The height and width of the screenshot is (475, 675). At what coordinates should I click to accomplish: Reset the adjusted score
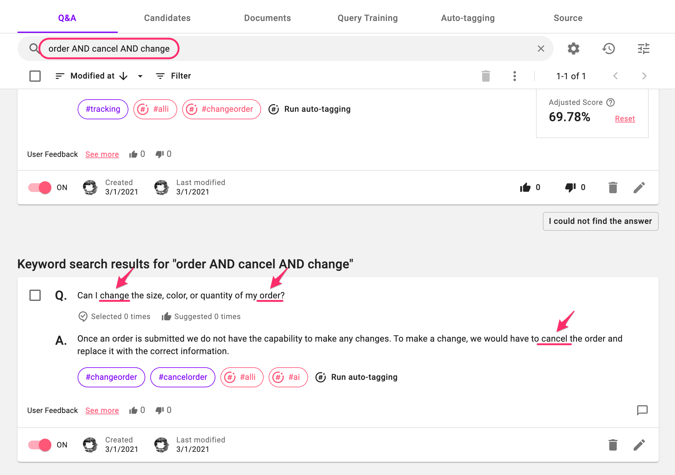(x=625, y=119)
